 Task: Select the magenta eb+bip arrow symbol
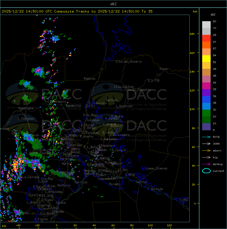point(206,164)
